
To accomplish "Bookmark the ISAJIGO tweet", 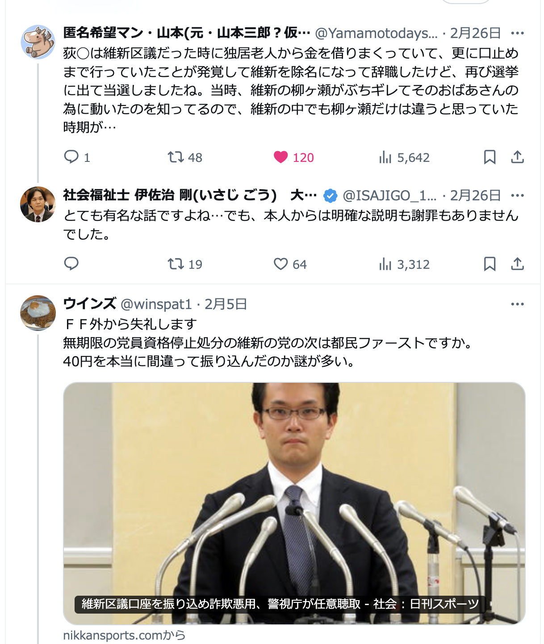I will click(x=490, y=264).
